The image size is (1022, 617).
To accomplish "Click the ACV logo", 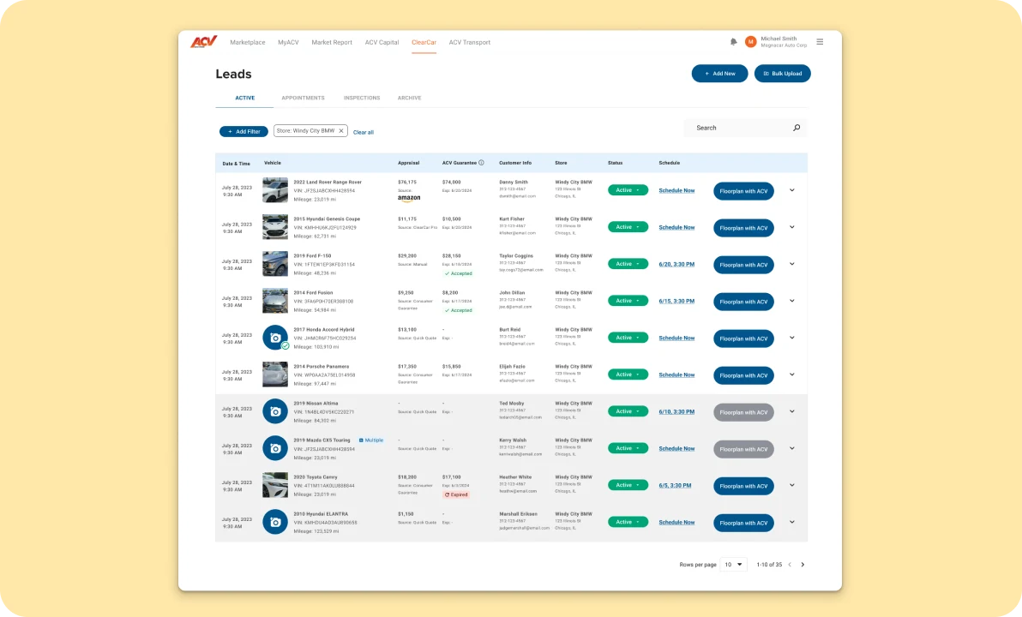I will (203, 42).
